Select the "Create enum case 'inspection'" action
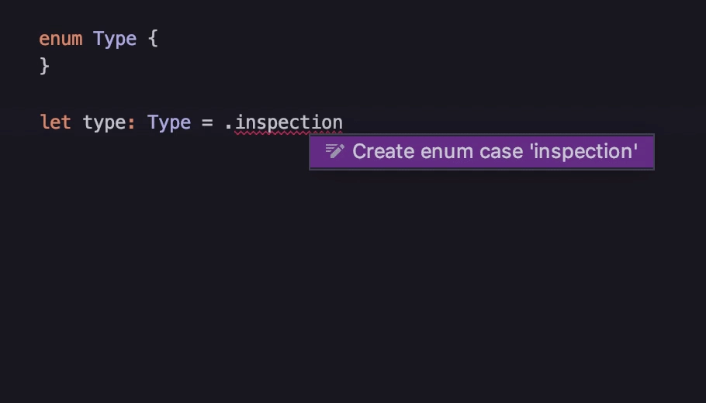 pyautogui.click(x=481, y=152)
